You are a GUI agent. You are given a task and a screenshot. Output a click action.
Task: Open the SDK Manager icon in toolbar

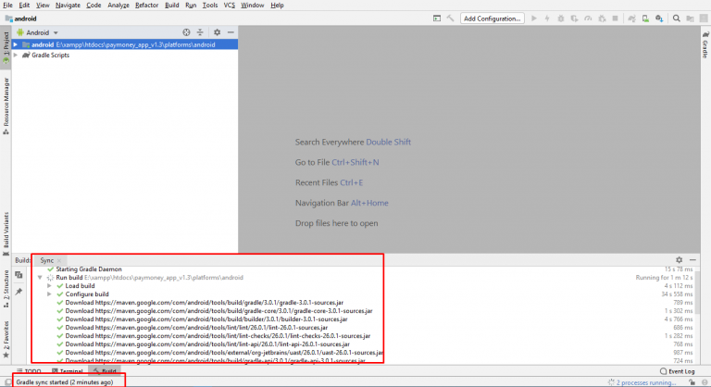pyautogui.click(x=658, y=18)
